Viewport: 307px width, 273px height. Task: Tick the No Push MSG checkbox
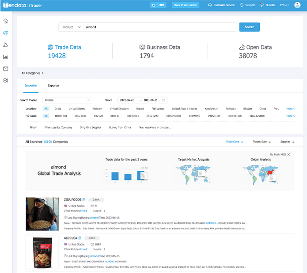coord(267,154)
